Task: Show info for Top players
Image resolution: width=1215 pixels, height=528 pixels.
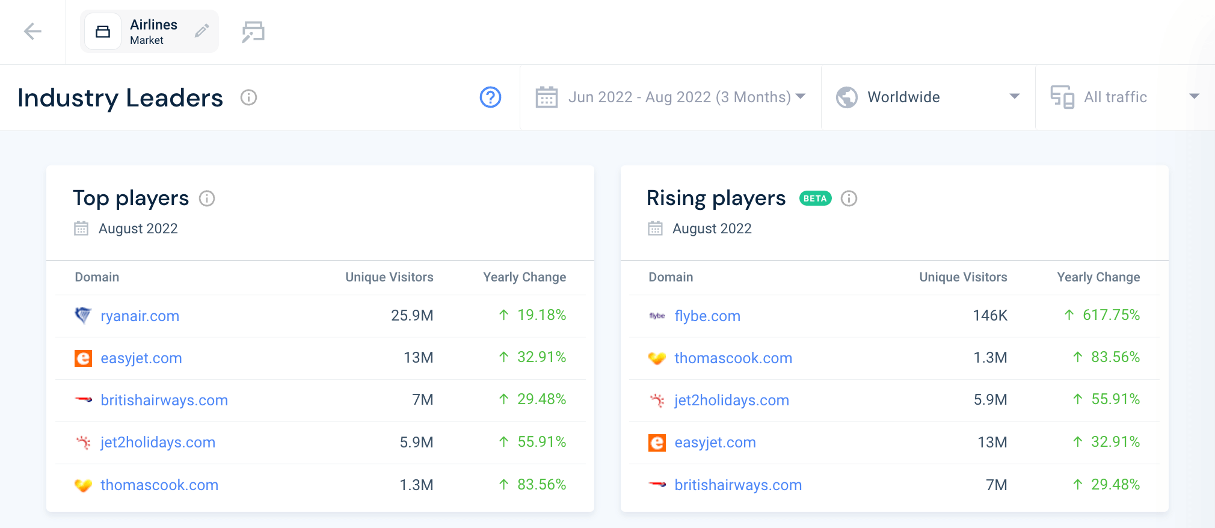Action: coord(207,198)
